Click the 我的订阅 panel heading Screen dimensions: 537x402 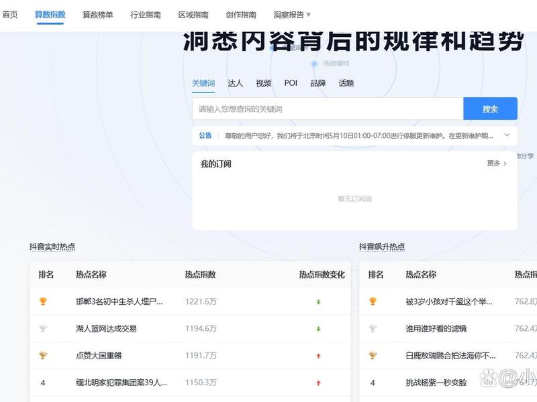[x=215, y=163]
